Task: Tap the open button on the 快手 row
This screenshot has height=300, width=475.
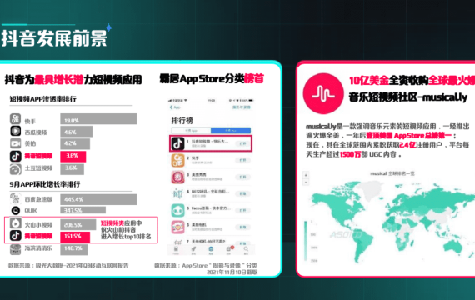Action: tap(242, 160)
